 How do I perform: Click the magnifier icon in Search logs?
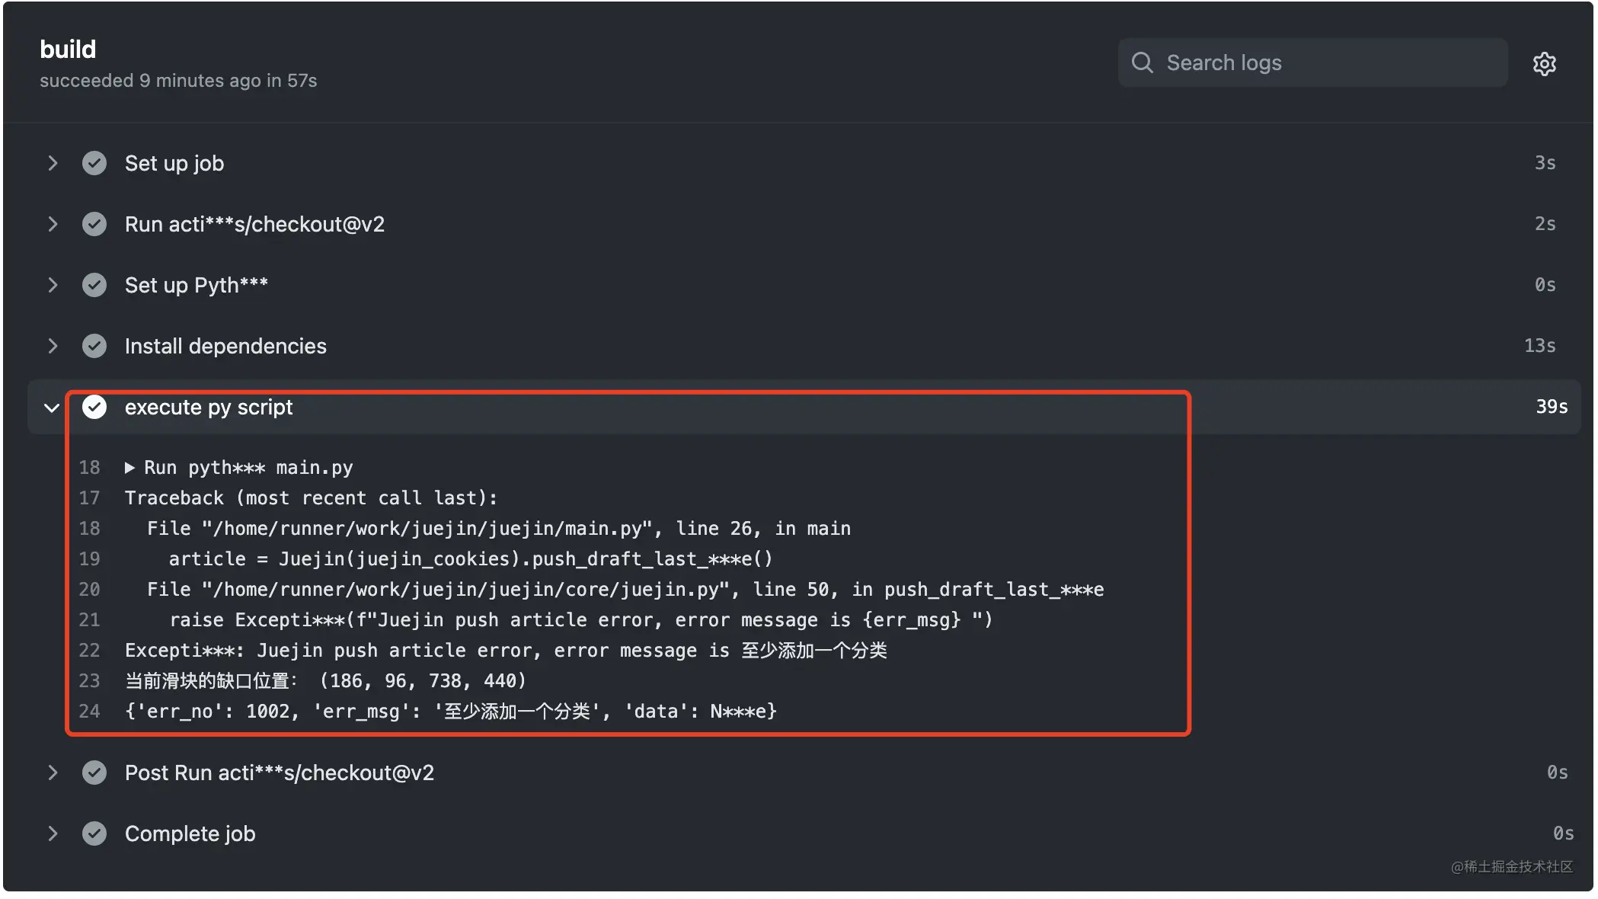point(1142,62)
